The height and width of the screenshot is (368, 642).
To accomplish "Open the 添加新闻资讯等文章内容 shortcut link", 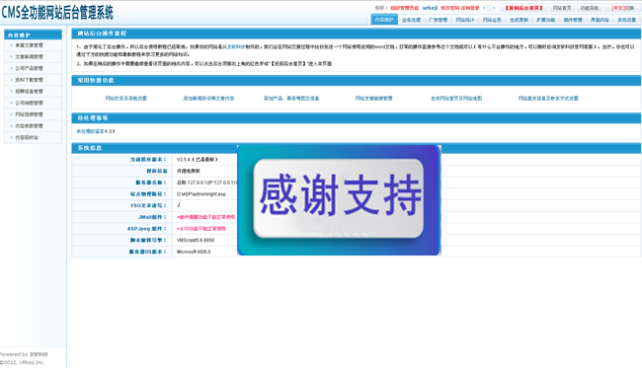I will tap(208, 98).
